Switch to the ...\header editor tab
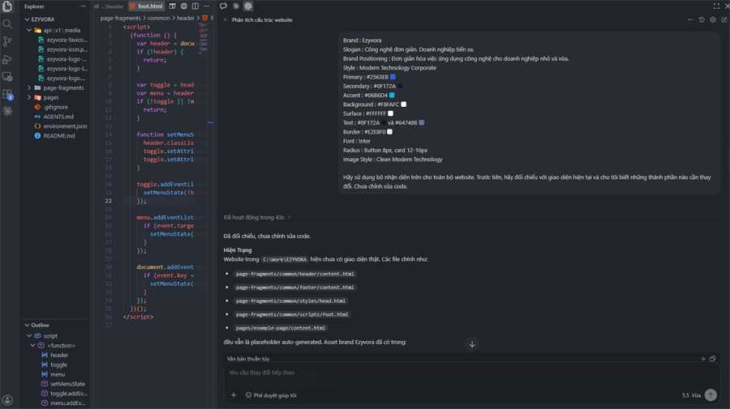 coord(109,6)
